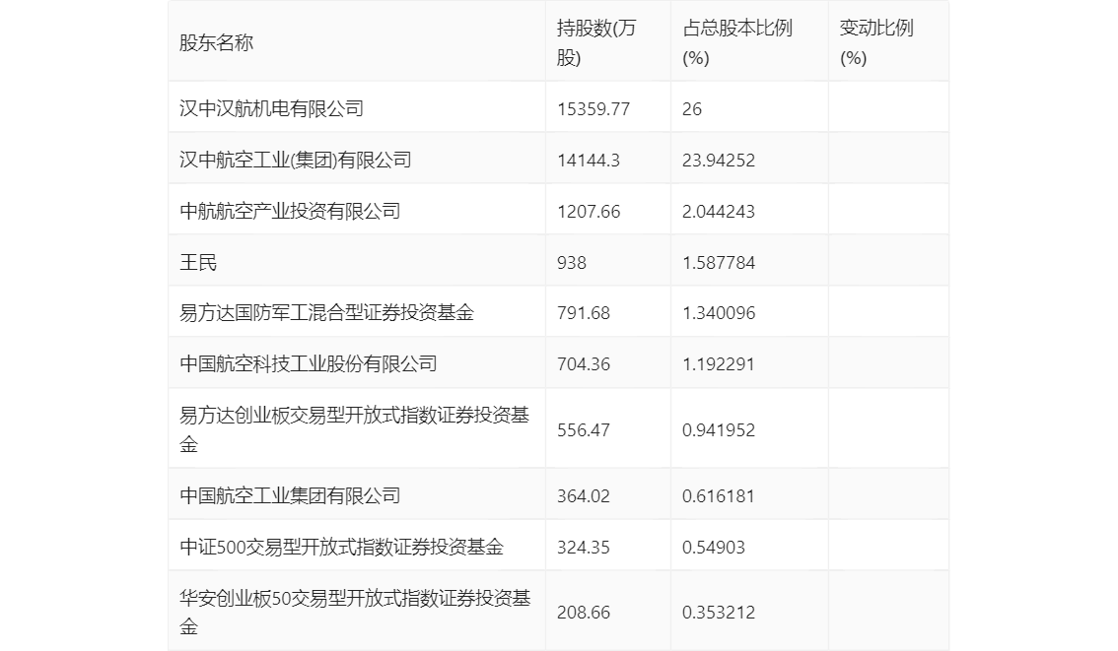Click the holding value 791.68
Screen dimensions: 1118x651
pos(584,313)
